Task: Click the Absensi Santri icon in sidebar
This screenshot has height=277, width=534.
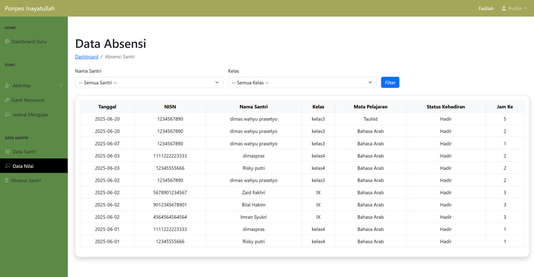Action: pyautogui.click(x=7, y=180)
